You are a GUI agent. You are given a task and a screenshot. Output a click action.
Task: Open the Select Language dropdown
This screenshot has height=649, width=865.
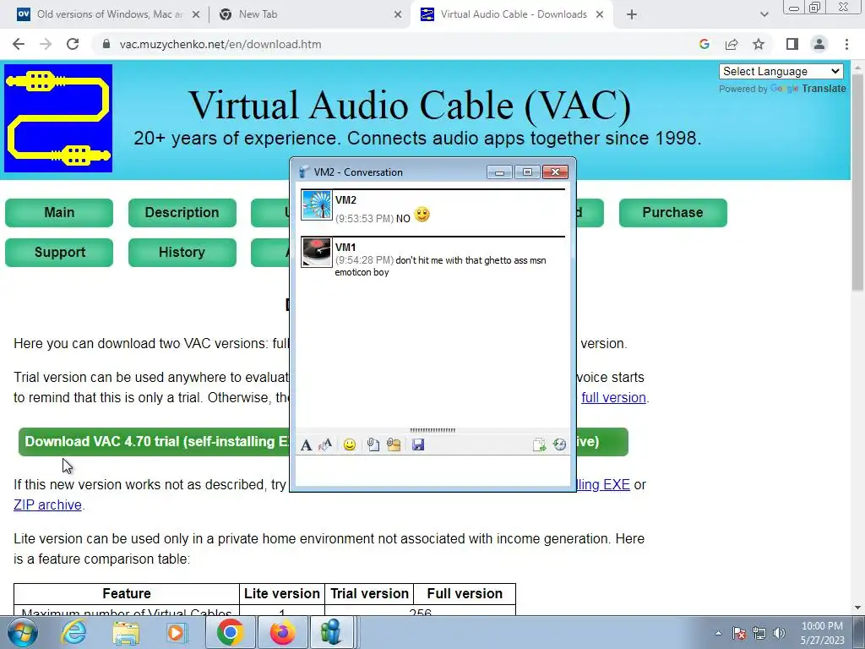(781, 71)
